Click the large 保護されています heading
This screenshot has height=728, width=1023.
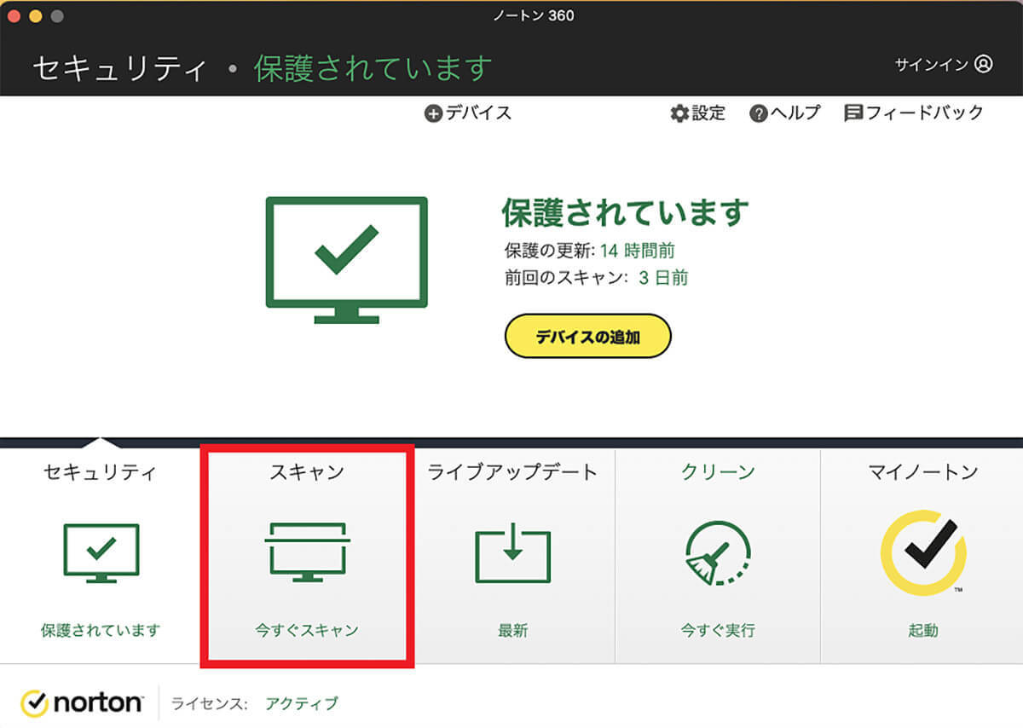point(626,211)
